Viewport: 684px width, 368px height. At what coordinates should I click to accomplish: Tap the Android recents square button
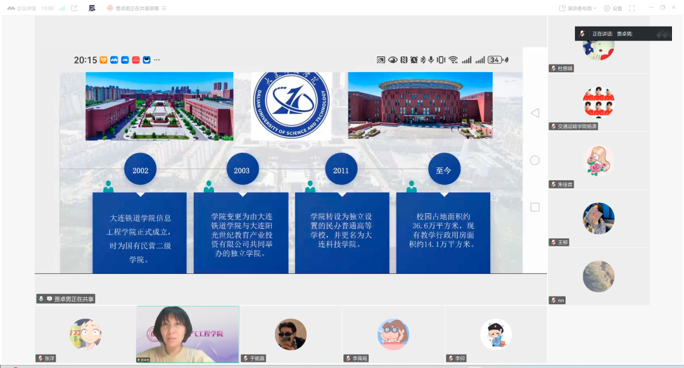pyautogui.click(x=535, y=207)
